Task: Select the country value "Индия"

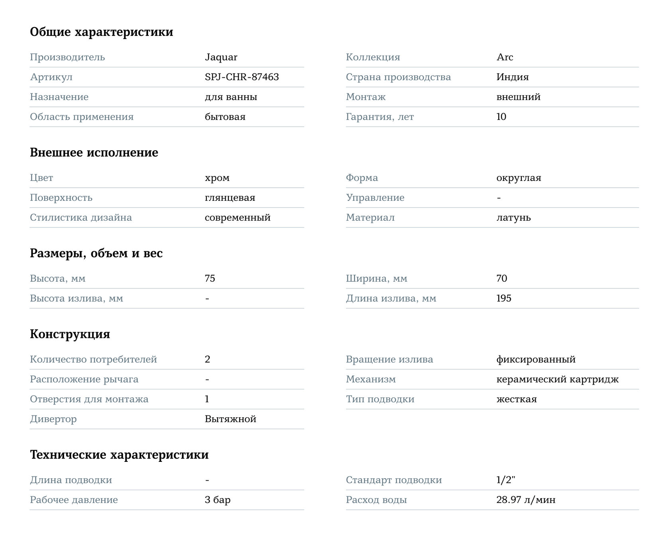Action: tap(513, 77)
